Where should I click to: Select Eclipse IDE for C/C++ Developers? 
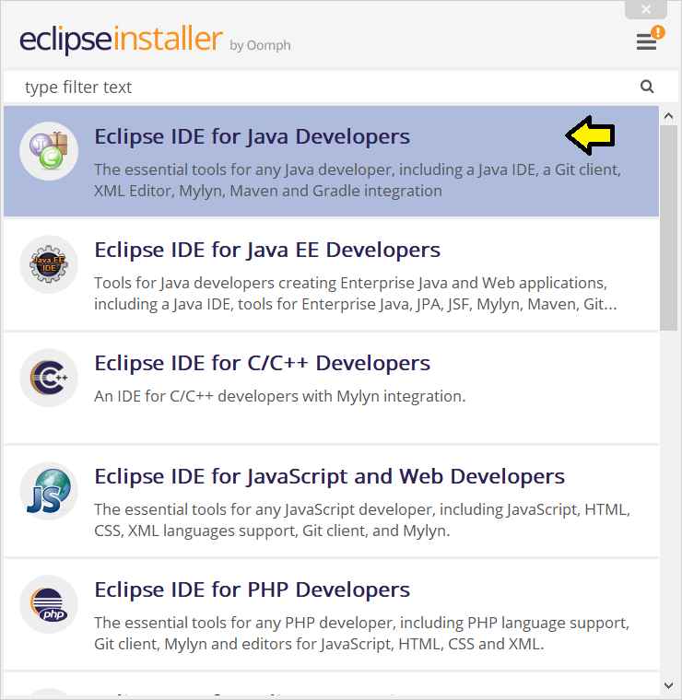point(332,389)
